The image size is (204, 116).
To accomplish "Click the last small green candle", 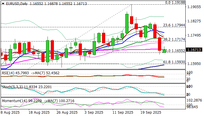I will (164, 51).
